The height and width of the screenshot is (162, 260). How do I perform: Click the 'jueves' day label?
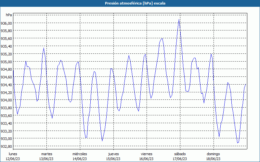(x=113, y=154)
